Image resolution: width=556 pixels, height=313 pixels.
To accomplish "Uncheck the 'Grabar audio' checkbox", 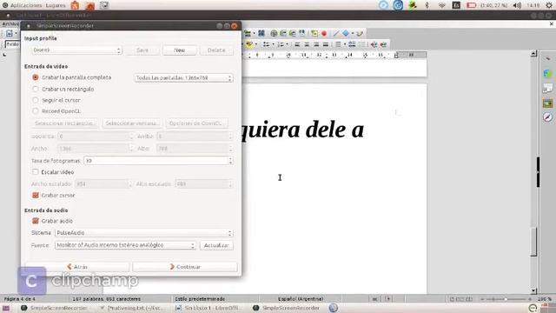I will tap(36, 221).
